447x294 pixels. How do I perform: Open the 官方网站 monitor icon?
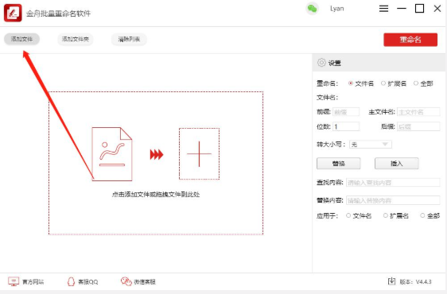click(14, 281)
